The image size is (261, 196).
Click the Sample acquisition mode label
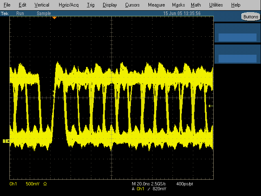click(x=44, y=13)
